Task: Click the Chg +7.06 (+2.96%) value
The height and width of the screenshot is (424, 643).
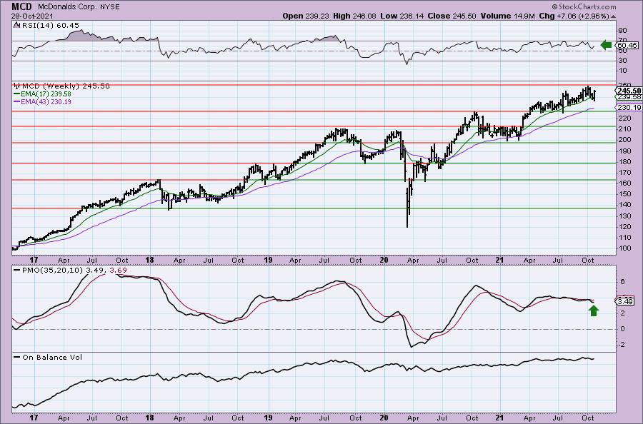Action: (x=574, y=16)
